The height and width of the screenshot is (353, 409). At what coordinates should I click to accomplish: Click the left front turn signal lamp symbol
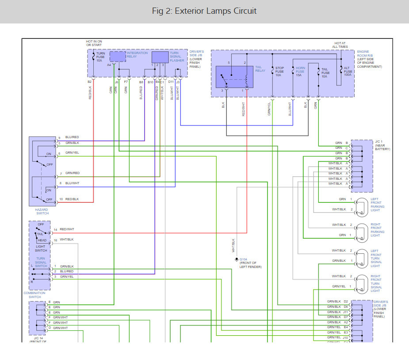coord(362,258)
